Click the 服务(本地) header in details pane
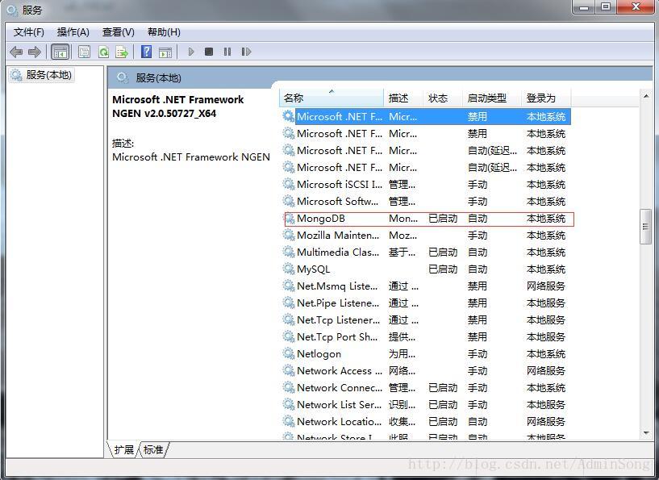Screen dimensions: 659x480 (x=158, y=77)
